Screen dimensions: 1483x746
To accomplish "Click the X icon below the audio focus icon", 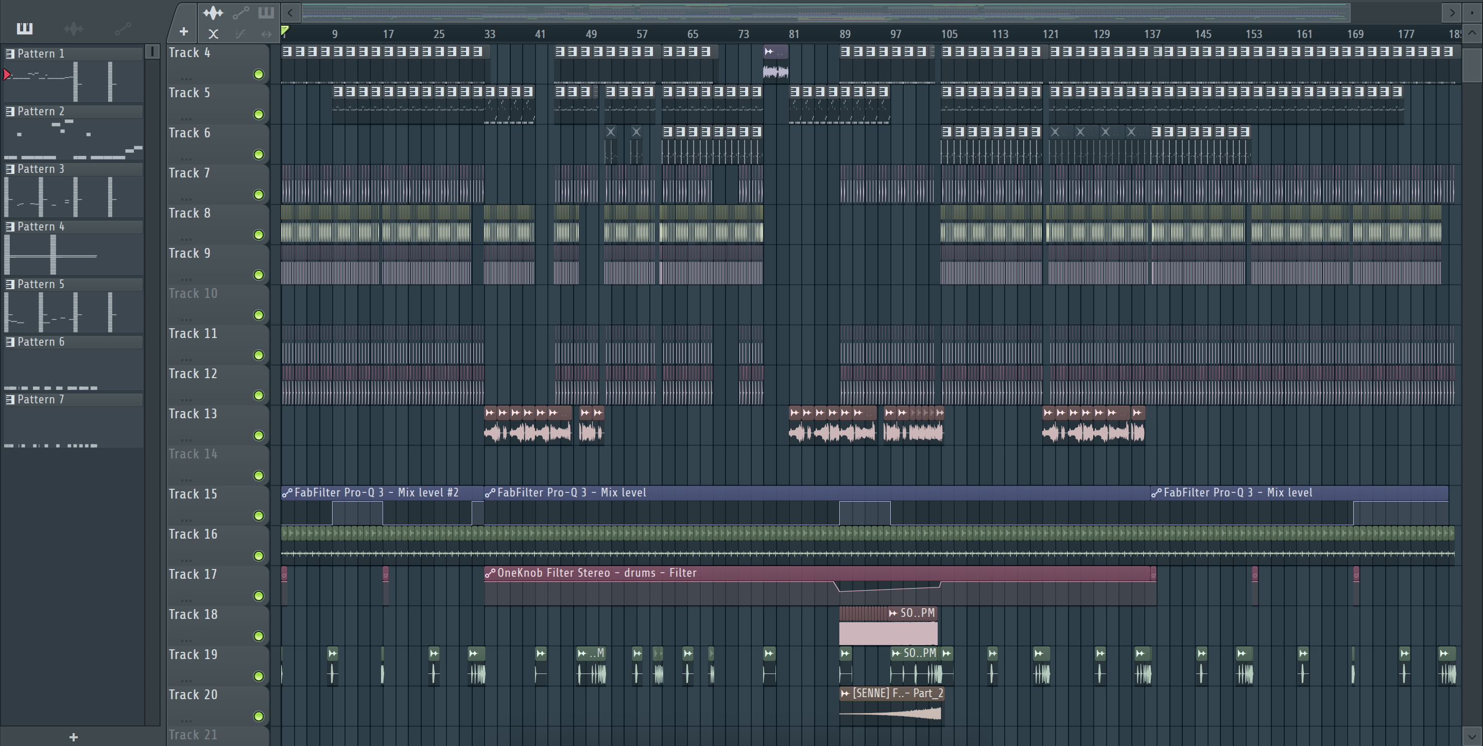I will point(213,34).
